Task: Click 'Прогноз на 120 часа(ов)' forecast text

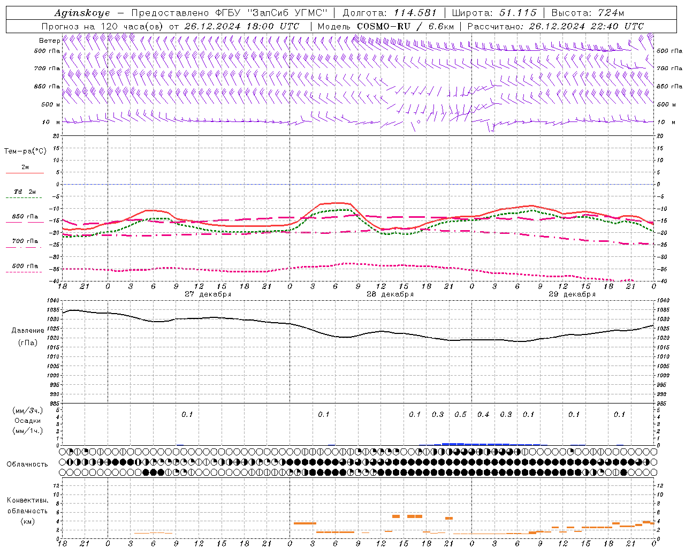Action: pyautogui.click(x=103, y=26)
